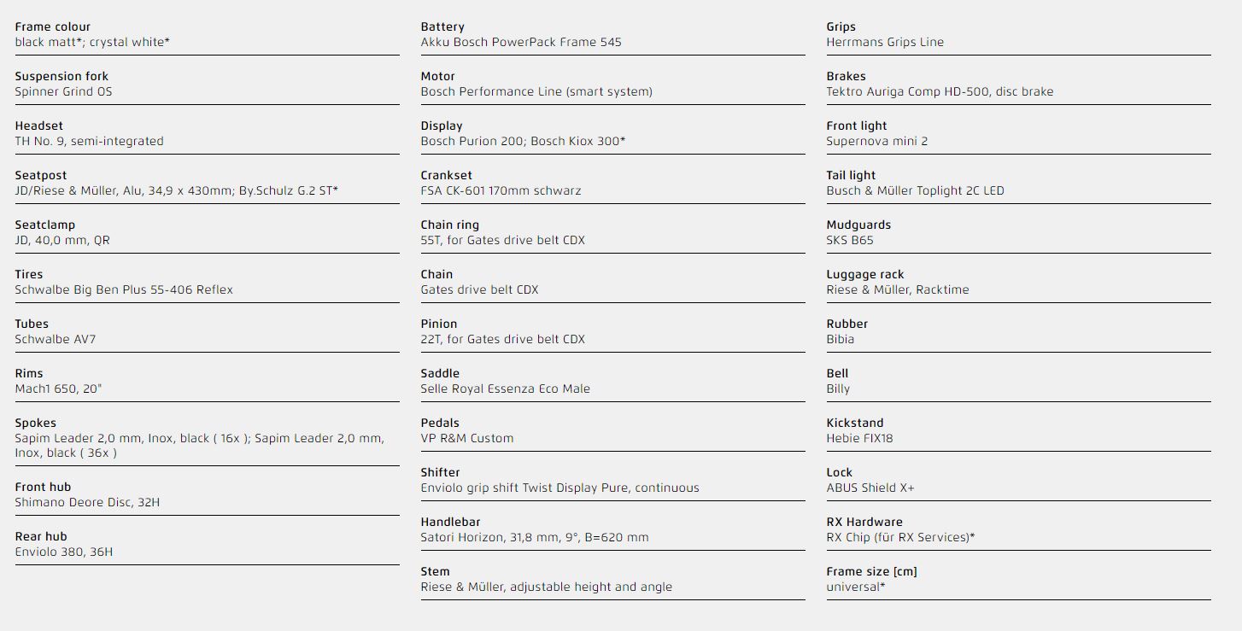The width and height of the screenshot is (1242, 631).
Task: Click the Enviolo 380 rear hub value
Action: 64,552
